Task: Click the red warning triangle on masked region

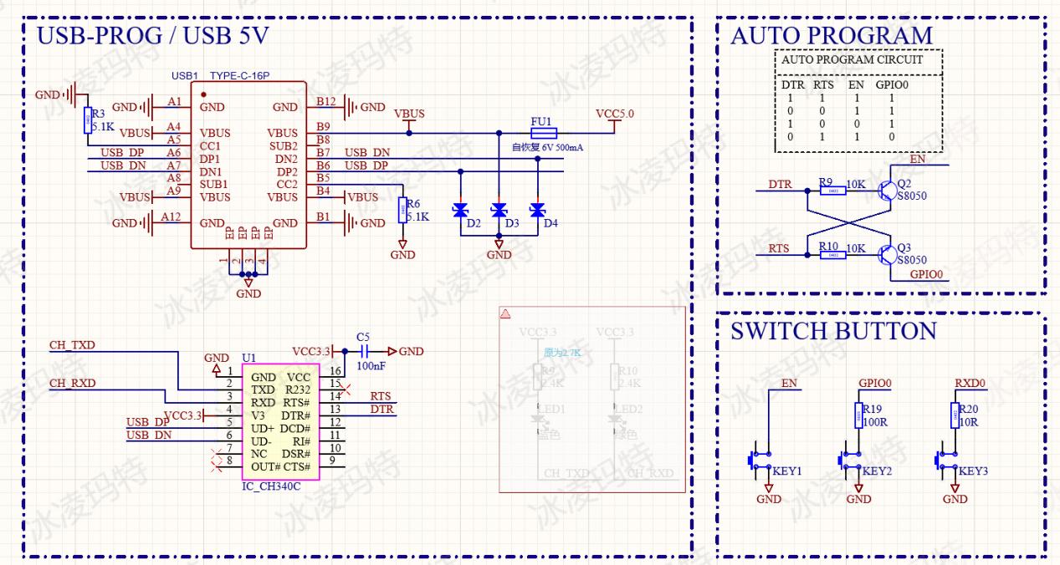Action: point(505,314)
